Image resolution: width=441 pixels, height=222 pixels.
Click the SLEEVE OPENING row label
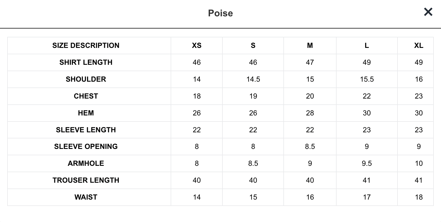86,146
